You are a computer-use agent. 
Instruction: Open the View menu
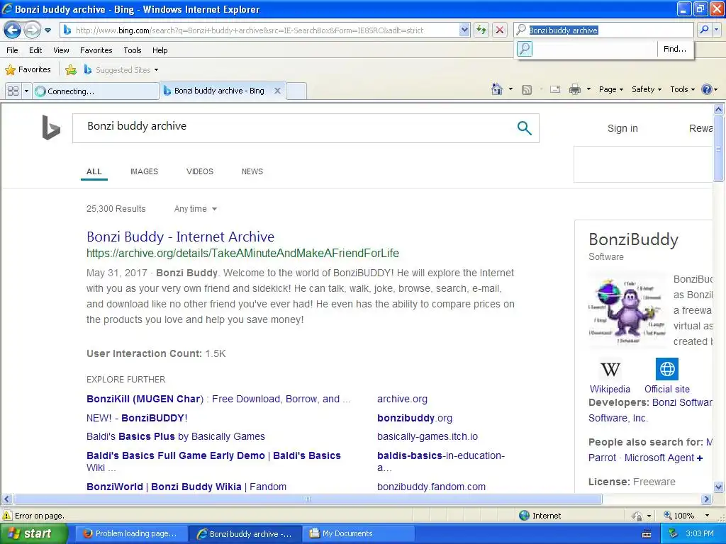pyautogui.click(x=61, y=50)
